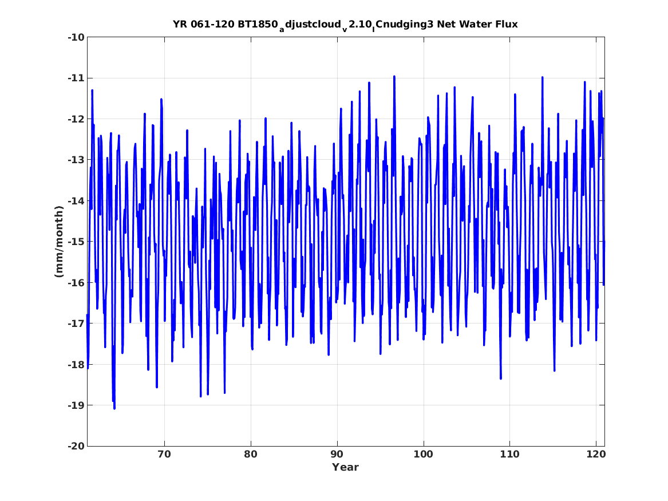Select the "Year" x-axis label

(346, 467)
